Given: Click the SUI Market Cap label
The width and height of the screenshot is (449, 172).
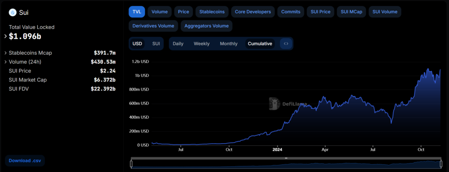Looking at the screenshot, I should (x=28, y=80).
